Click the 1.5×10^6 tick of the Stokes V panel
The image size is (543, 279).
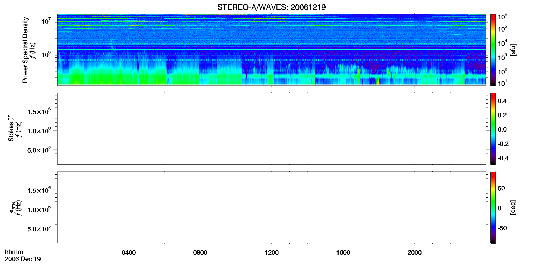39,111
